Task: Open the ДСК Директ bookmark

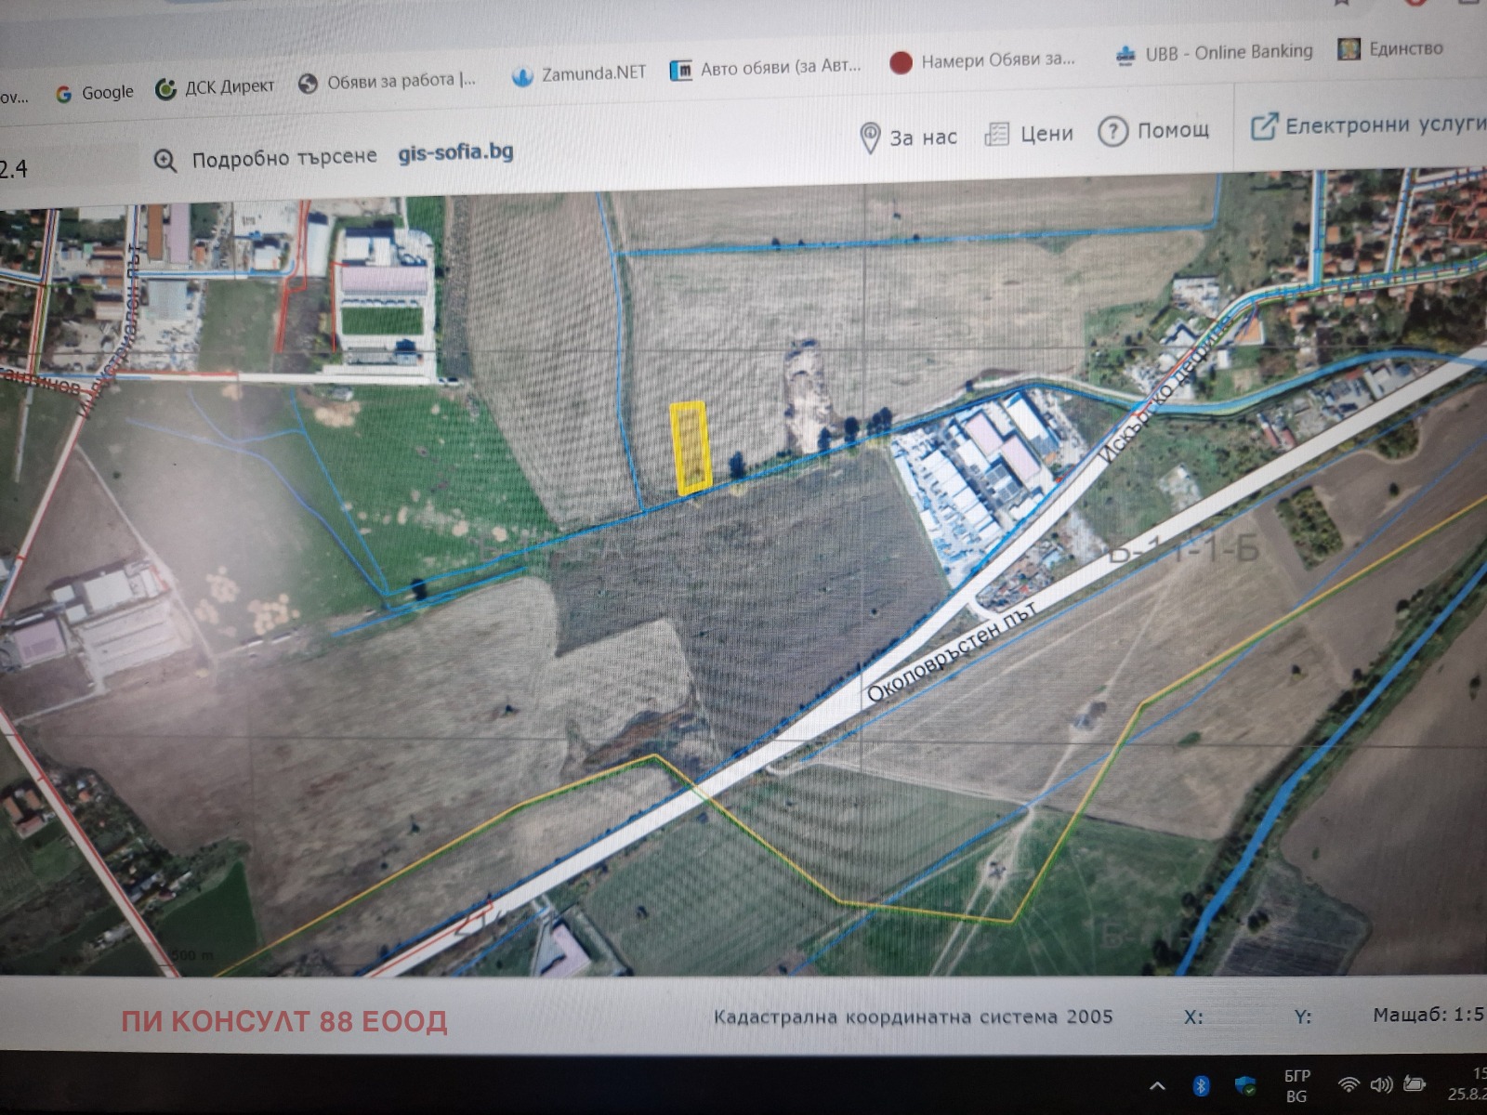Action: tap(216, 87)
